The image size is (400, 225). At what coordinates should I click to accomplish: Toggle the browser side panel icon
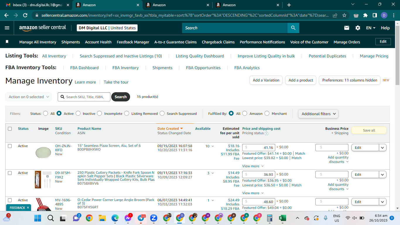pyautogui.click(x=375, y=15)
